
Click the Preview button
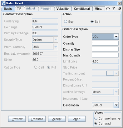coord(17,119)
